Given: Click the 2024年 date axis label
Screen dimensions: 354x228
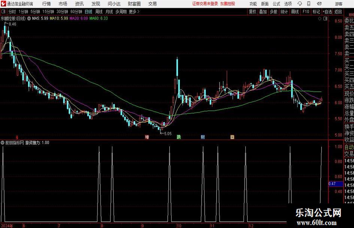Looking at the screenshot, I should click(7, 226).
